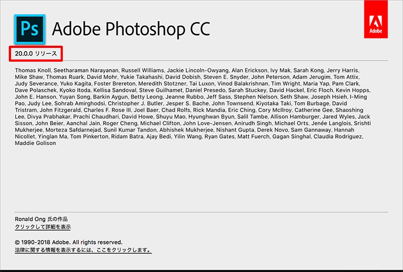The image size is (403, 272).
Task: Click the name Yukie Takahashi in credits
Action: (x=141, y=77)
